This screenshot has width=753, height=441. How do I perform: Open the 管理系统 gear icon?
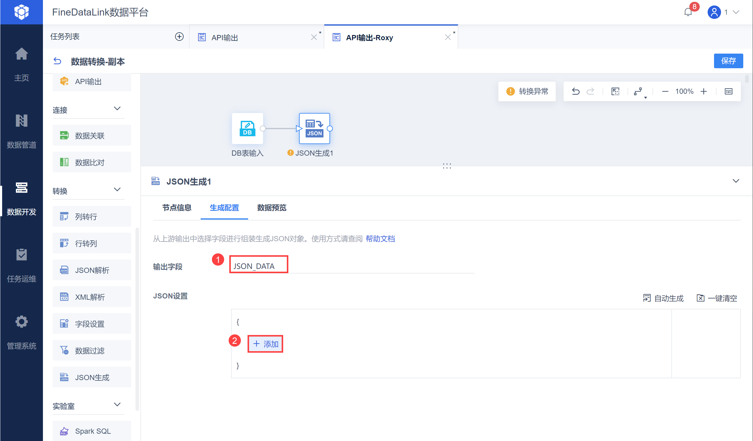pos(21,322)
